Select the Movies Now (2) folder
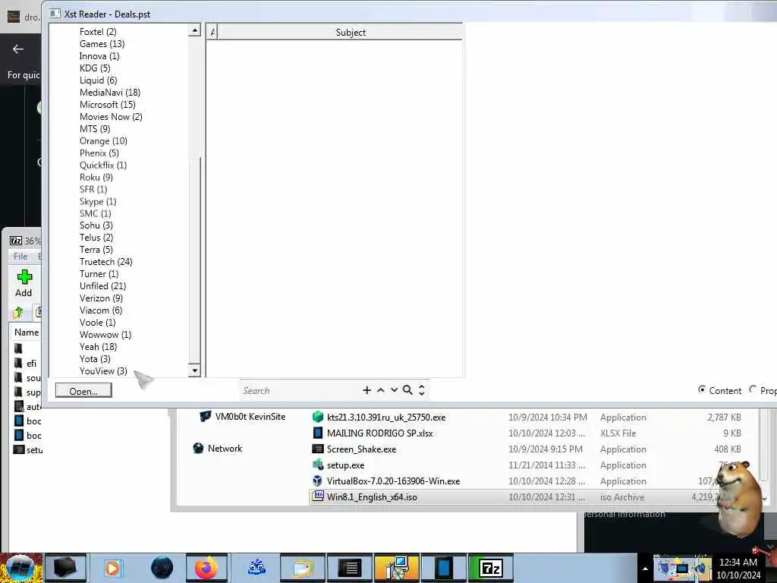The width and height of the screenshot is (777, 583). (111, 116)
